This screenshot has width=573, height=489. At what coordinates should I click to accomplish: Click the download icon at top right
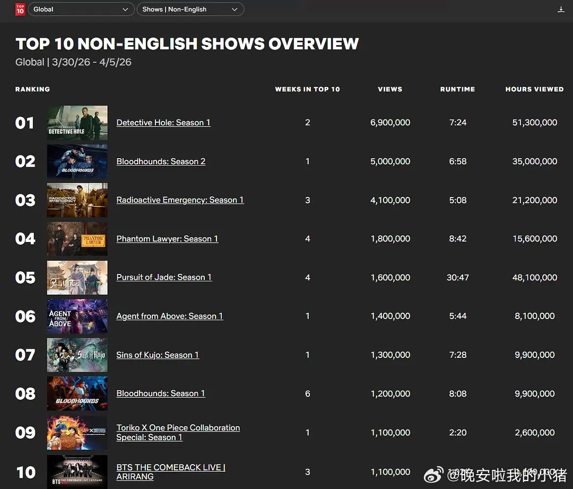pos(561,9)
